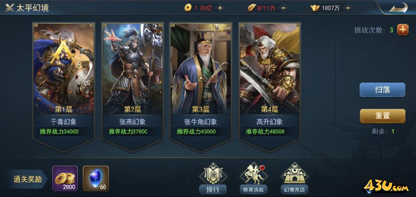Image resolution: width=416 pixels, height=197 pixels.
Task: Click the back arrow icon
Action: (x=398, y=7)
